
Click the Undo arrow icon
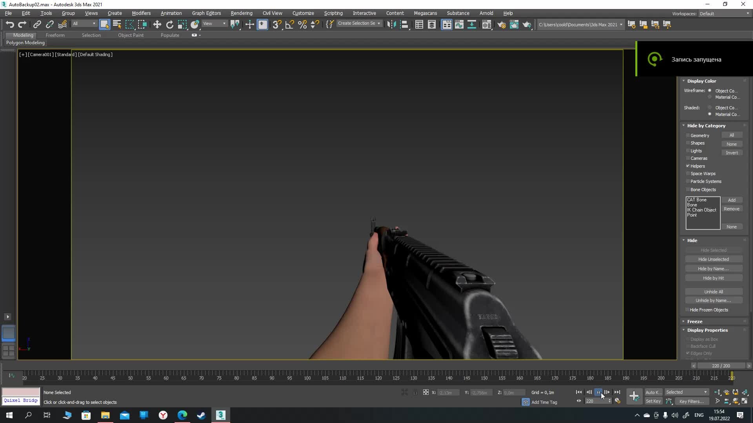click(10, 25)
